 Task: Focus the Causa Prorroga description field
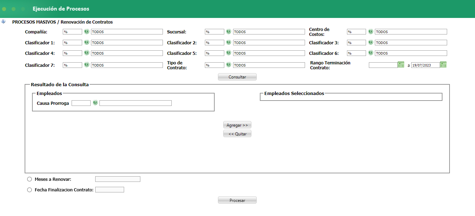pyautogui.click(x=135, y=103)
